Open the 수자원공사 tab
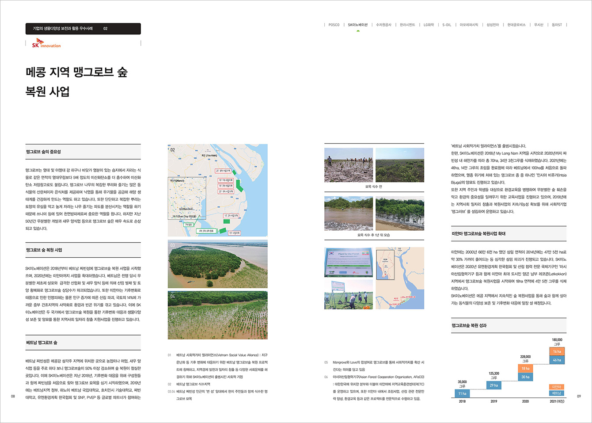Screen dimensions: 592x423 point(383,25)
